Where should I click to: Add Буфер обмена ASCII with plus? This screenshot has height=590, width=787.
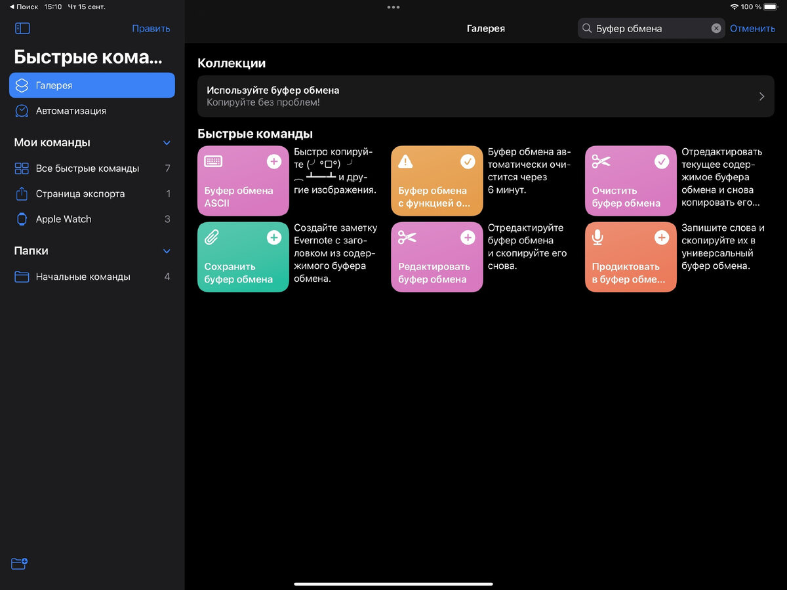coord(274,161)
